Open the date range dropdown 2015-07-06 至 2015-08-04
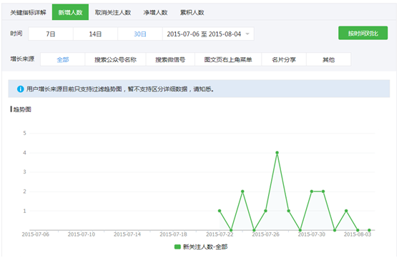The width and height of the screenshot is (399, 258). pyautogui.click(x=208, y=34)
